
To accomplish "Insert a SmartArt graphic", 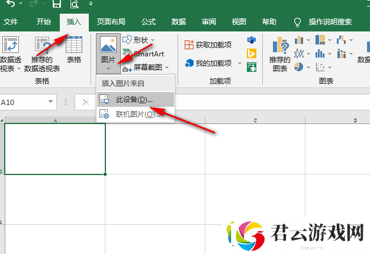I will tap(143, 53).
